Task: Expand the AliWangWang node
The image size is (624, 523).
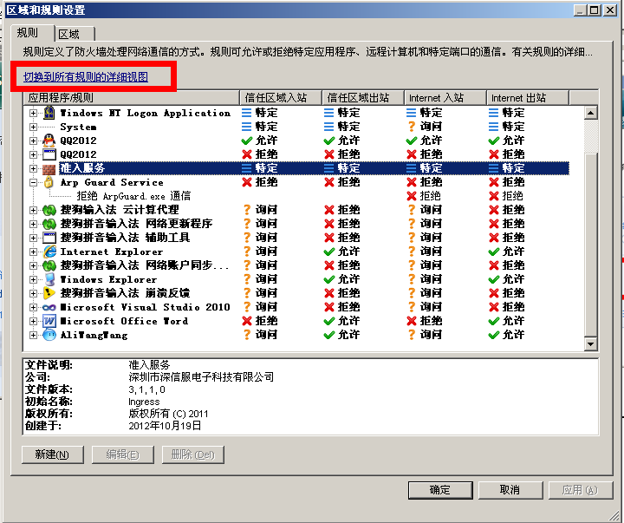Action: [x=34, y=335]
